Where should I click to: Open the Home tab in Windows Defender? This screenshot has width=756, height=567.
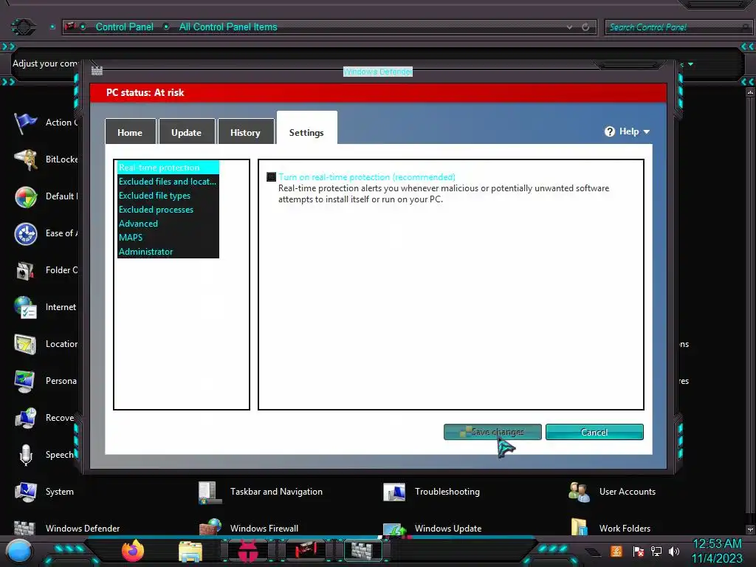[x=130, y=131]
